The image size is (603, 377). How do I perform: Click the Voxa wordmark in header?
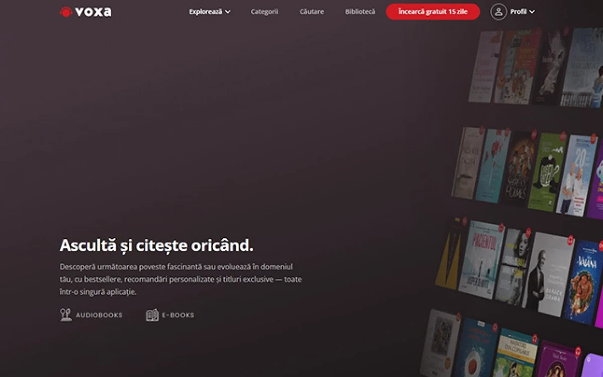click(93, 12)
